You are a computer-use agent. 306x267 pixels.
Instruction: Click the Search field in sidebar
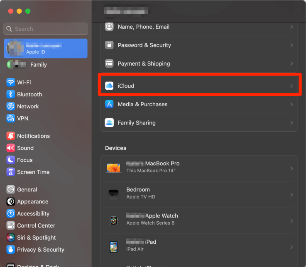click(x=46, y=29)
